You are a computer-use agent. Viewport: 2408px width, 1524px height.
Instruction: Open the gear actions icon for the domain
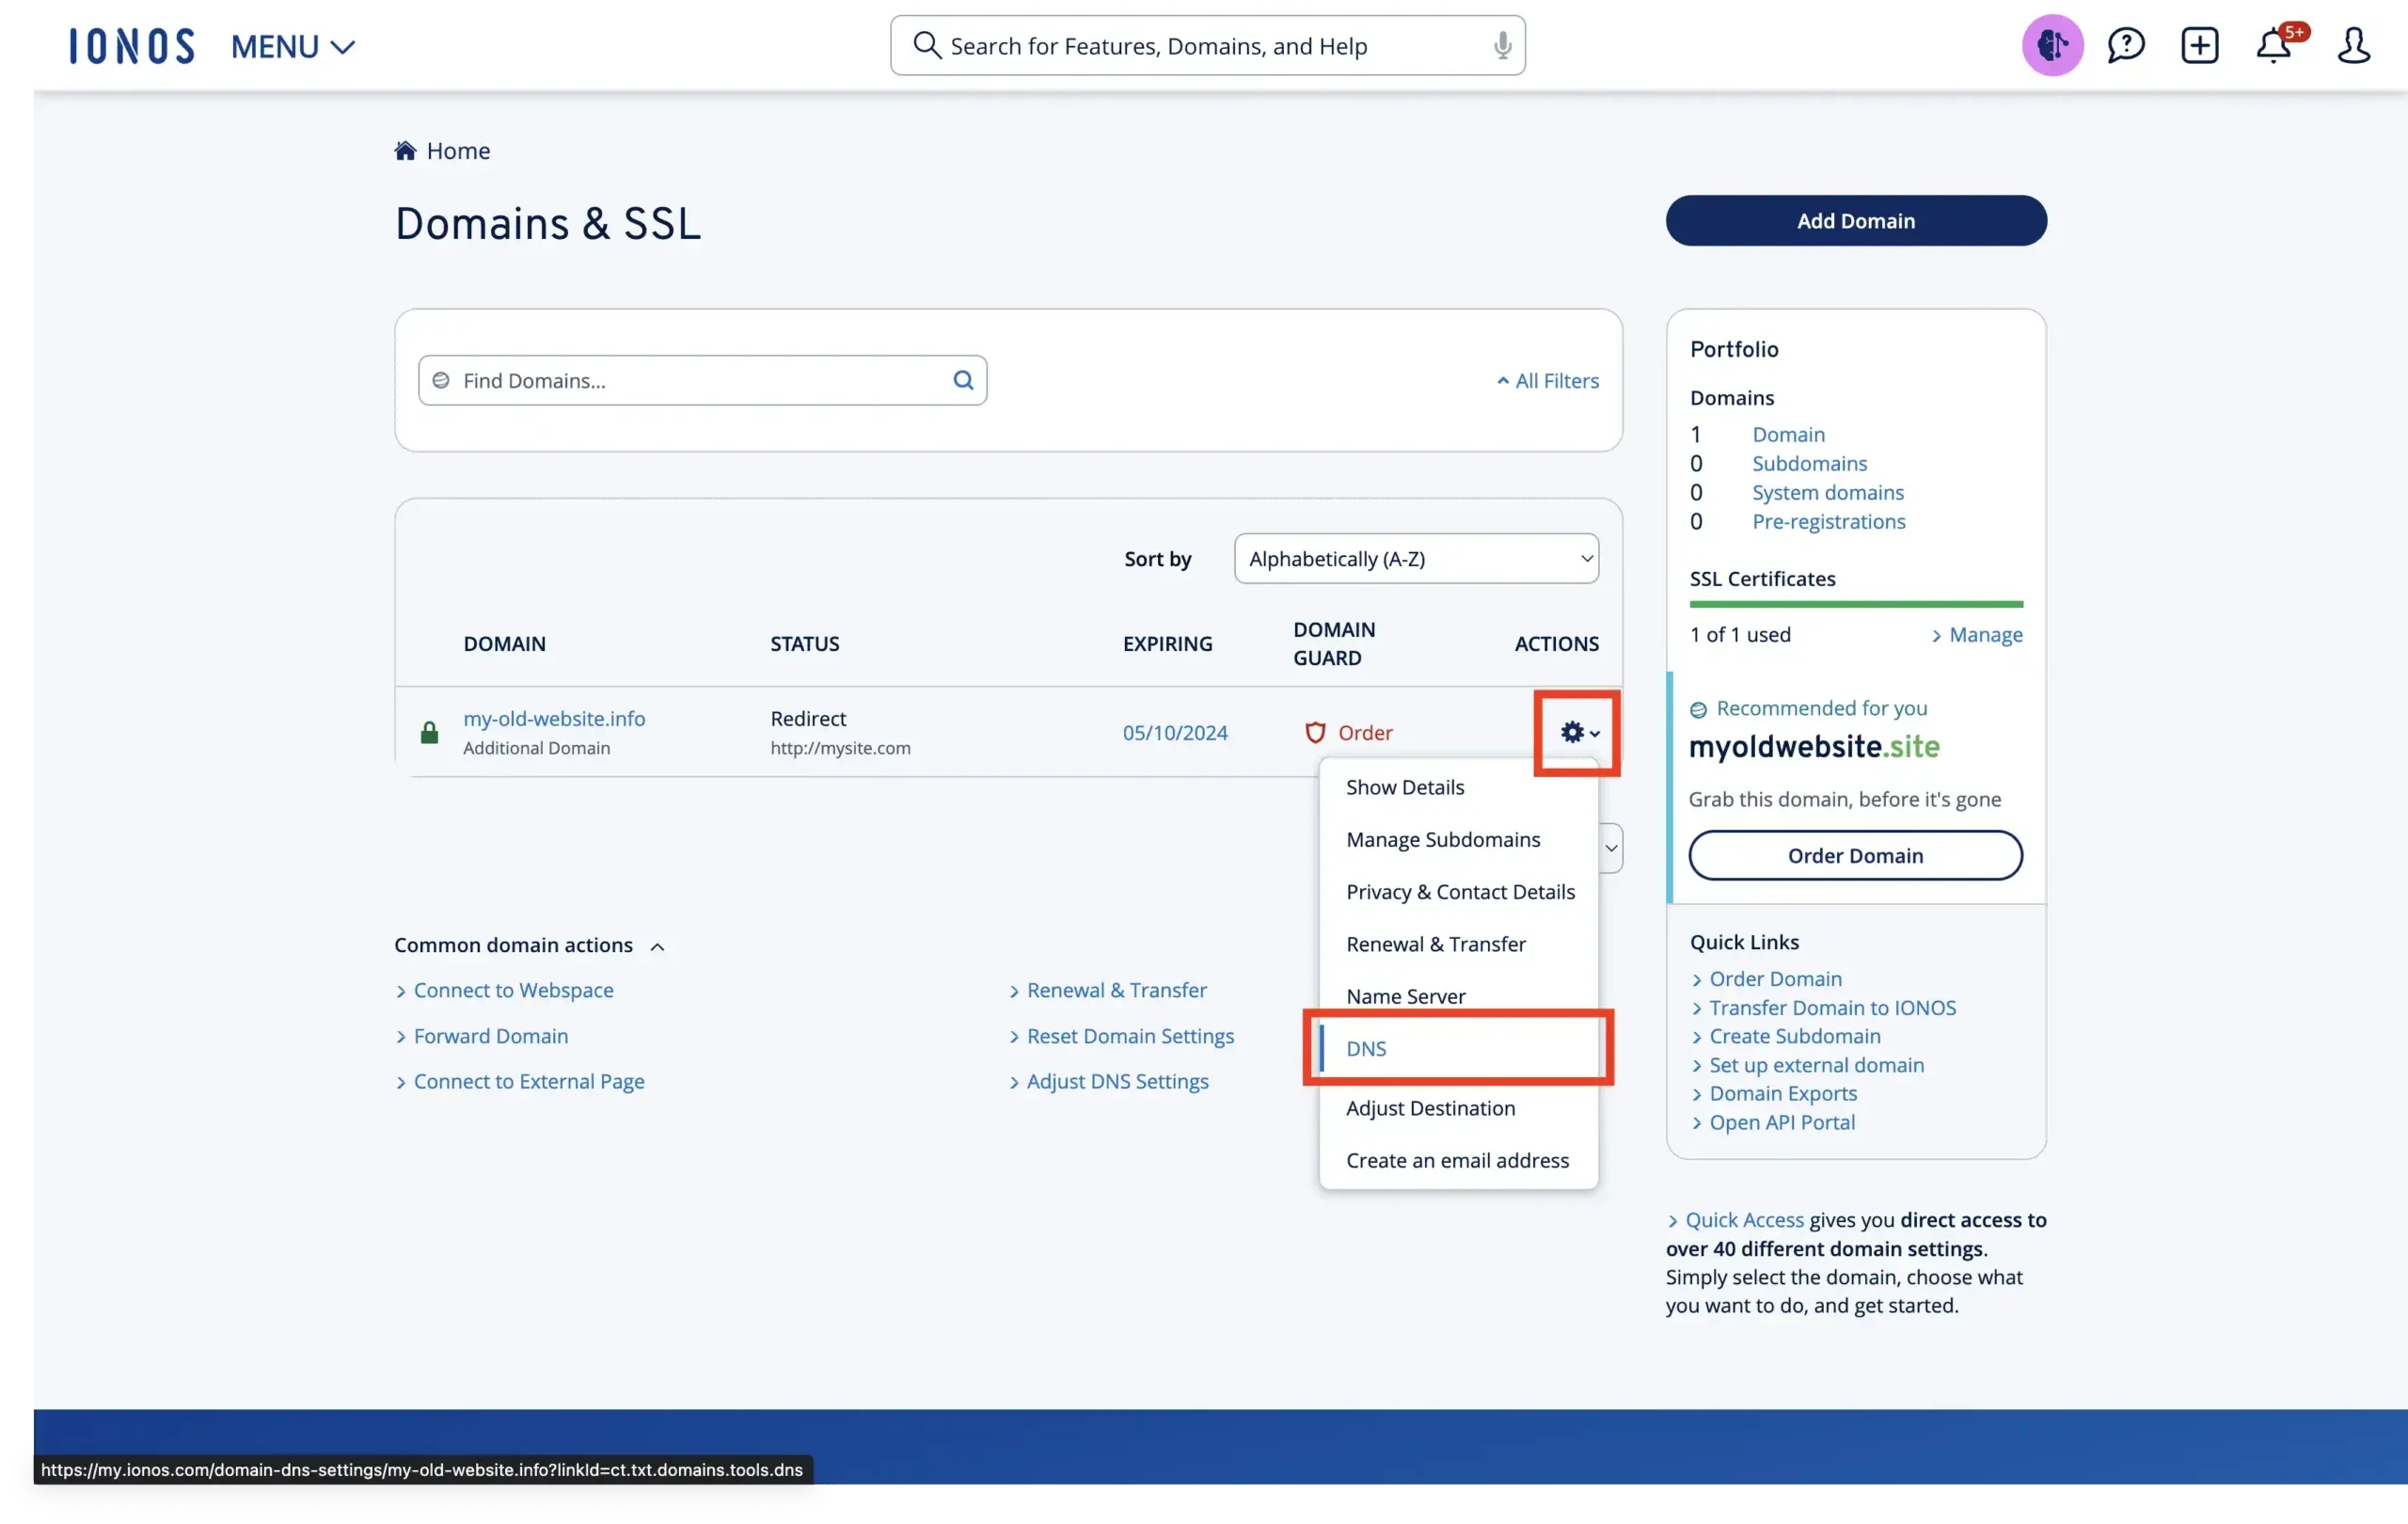click(1575, 731)
